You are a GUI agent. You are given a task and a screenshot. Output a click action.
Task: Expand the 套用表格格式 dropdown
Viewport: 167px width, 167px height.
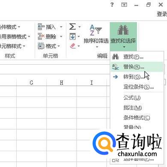[x=29, y=36]
